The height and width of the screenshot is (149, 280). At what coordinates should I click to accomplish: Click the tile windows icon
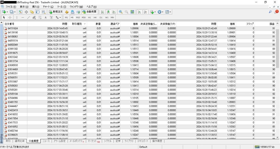132,12
